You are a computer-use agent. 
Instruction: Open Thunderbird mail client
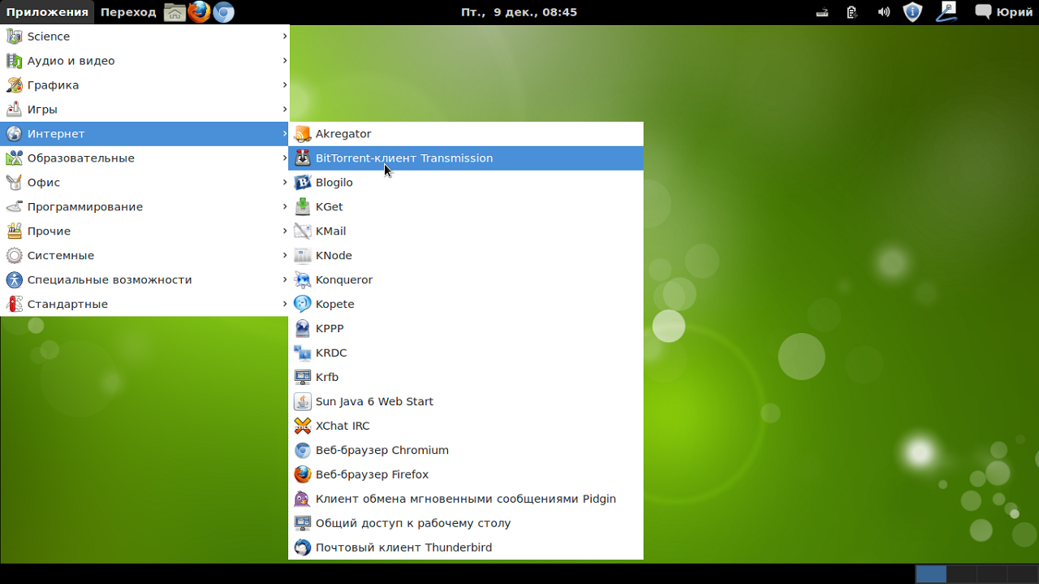coord(466,548)
